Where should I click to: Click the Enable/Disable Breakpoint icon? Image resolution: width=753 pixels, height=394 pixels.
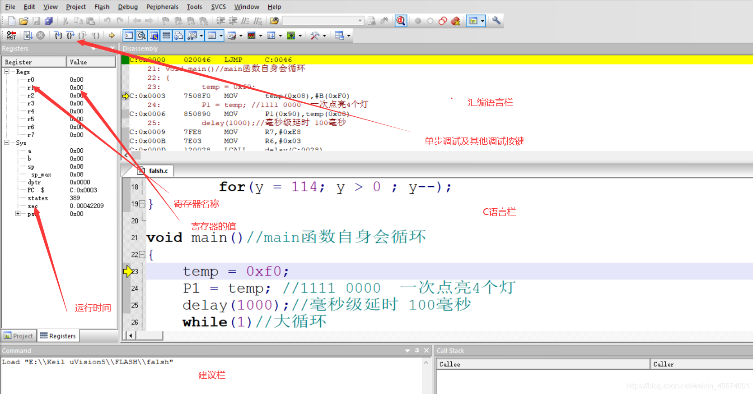[x=430, y=21]
